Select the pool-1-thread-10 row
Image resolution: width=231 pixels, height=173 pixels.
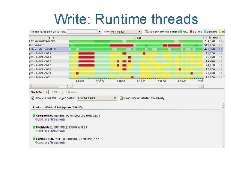tap(126, 53)
